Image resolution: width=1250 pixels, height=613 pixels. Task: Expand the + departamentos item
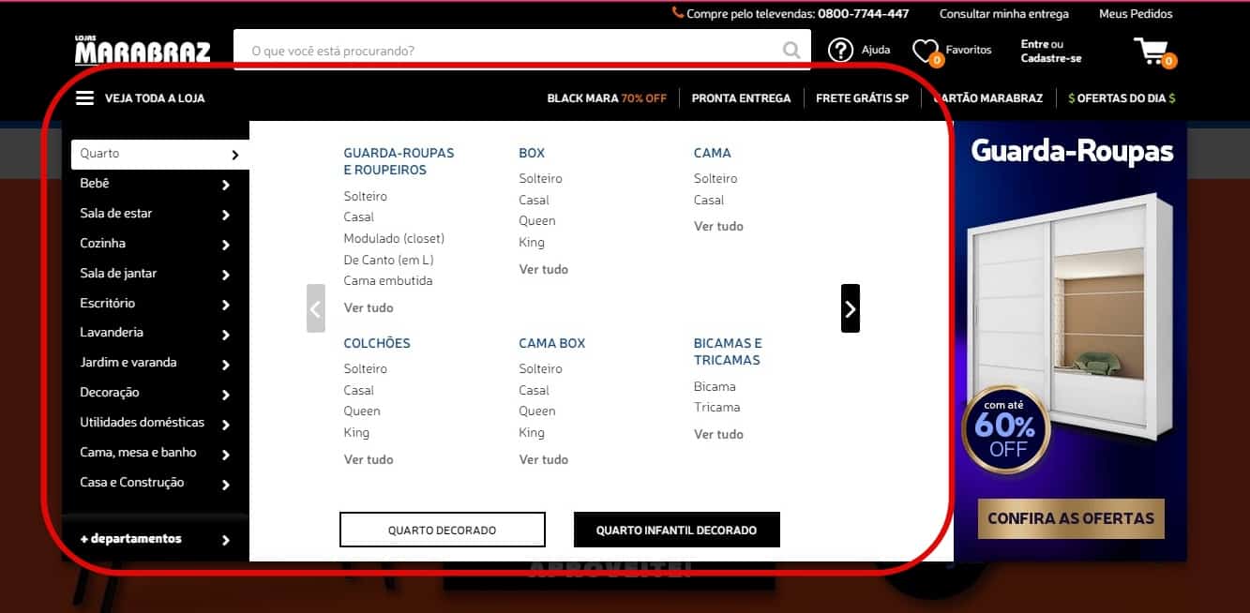pos(155,539)
